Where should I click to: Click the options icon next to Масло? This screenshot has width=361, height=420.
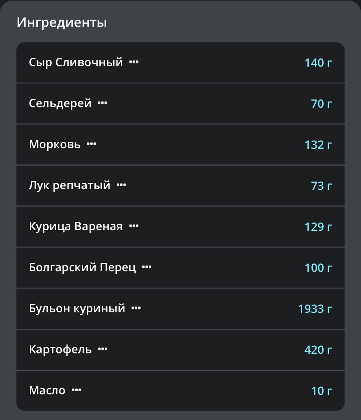(x=76, y=390)
